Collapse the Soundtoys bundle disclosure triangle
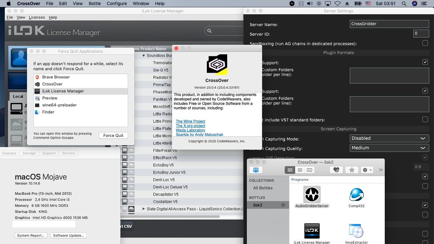Image resolution: width=434 pixels, height=244 pixels. [144, 56]
